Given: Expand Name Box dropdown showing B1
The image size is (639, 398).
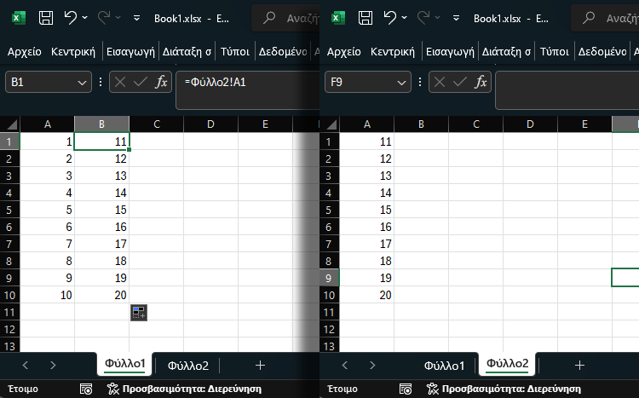Looking at the screenshot, I should point(82,83).
